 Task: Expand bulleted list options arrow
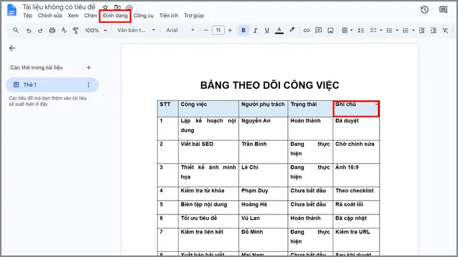397,30
